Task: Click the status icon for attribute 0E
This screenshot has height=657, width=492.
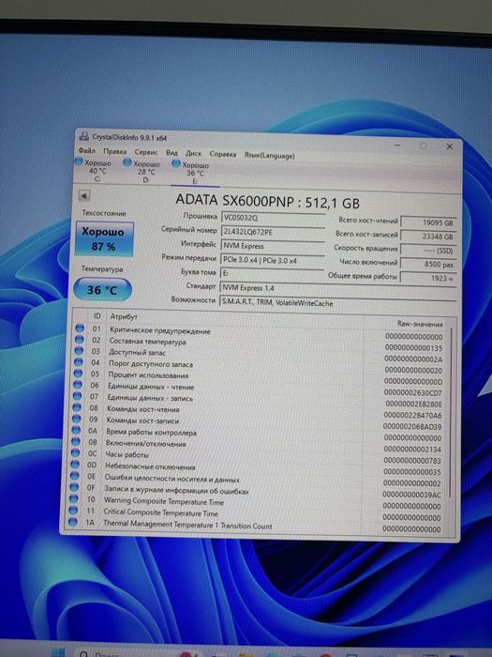Action: click(74, 476)
